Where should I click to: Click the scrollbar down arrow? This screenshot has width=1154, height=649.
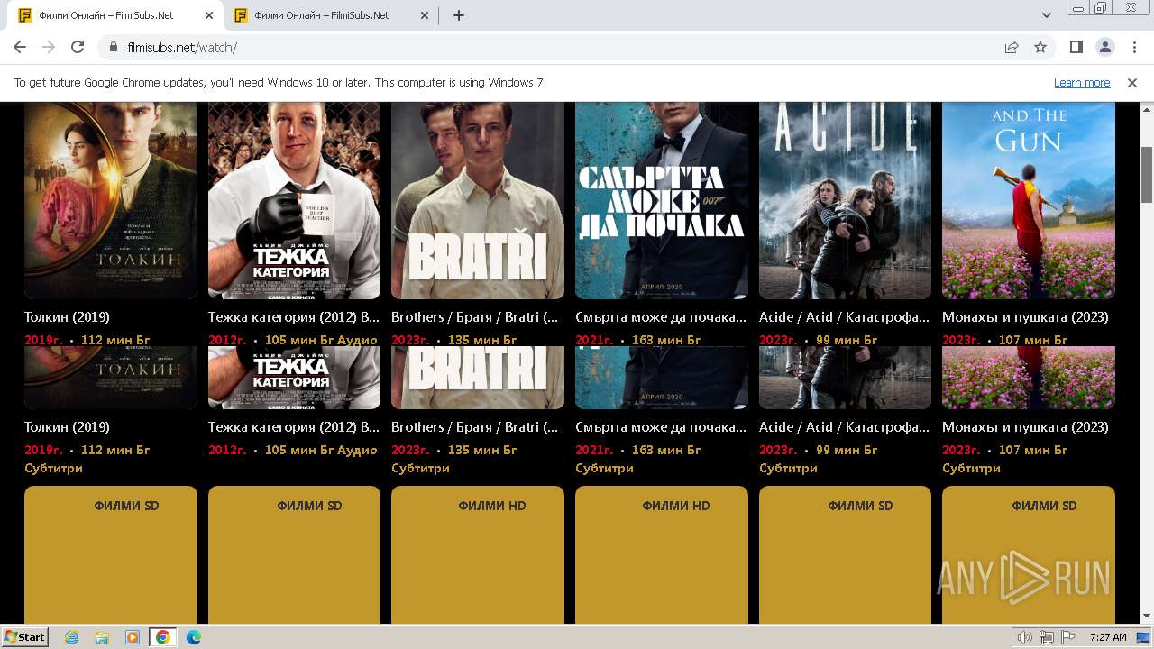1147,617
